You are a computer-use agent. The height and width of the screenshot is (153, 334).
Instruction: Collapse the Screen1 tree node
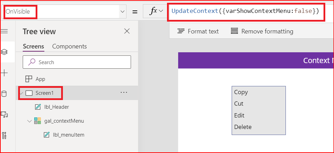click(x=22, y=93)
